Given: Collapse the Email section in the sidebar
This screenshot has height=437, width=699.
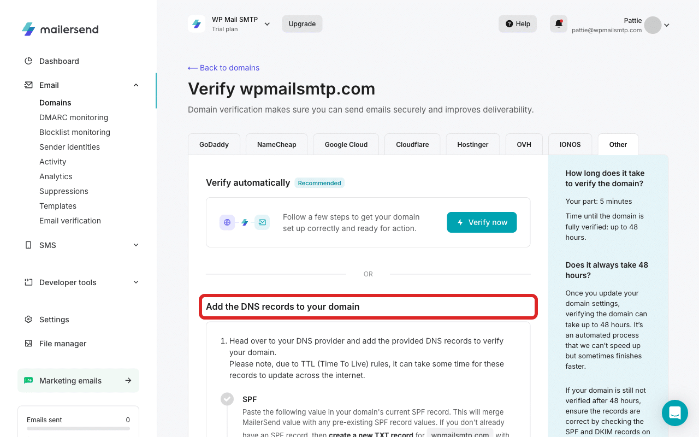Looking at the screenshot, I should [x=135, y=85].
